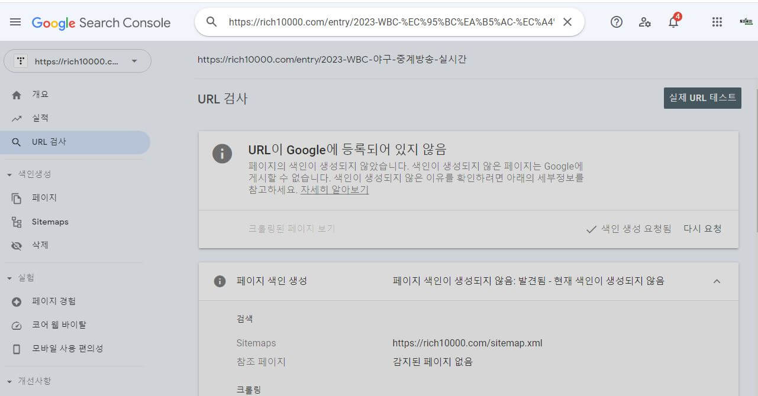Click the 실제 URL 테스트 button

point(702,98)
